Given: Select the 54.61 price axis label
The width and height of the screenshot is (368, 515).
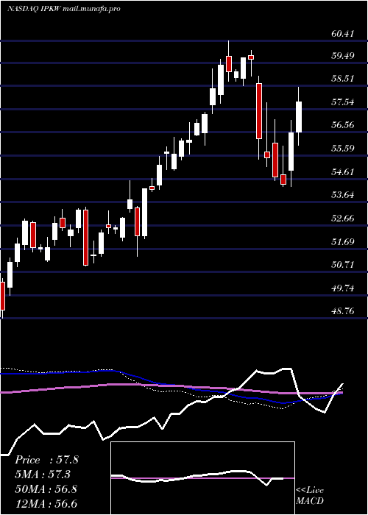Looking at the screenshot, I should pos(343,171).
